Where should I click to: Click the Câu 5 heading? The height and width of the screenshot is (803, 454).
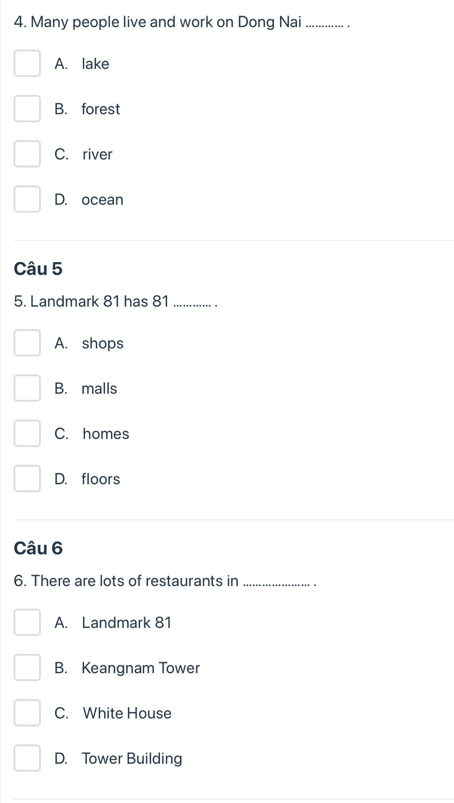pyautogui.click(x=38, y=269)
